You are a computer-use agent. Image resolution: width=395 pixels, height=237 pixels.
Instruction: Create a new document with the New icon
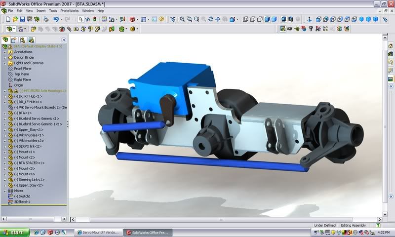(8, 19)
